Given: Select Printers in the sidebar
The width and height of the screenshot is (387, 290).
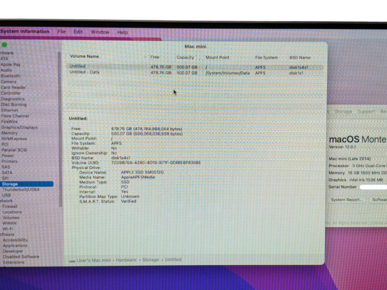Looking at the screenshot, I should click(9, 161).
